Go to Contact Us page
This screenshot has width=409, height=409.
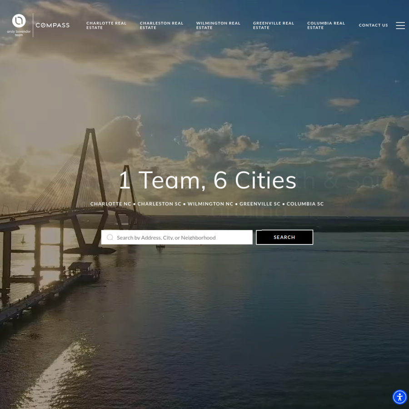[373, 25]
